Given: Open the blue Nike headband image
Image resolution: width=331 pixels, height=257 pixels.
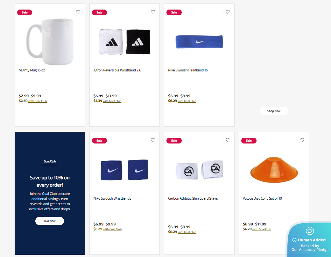Looking at the screenshot, I should click(x=199, y=42).
